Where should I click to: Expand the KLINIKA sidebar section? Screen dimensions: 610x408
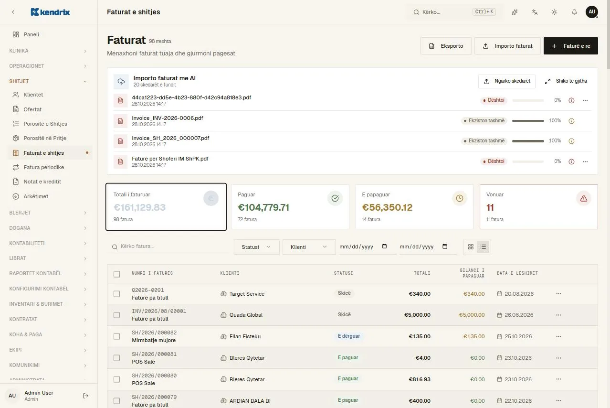[49, 51]
